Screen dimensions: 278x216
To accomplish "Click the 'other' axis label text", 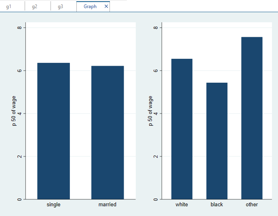I will coord(252,205).
